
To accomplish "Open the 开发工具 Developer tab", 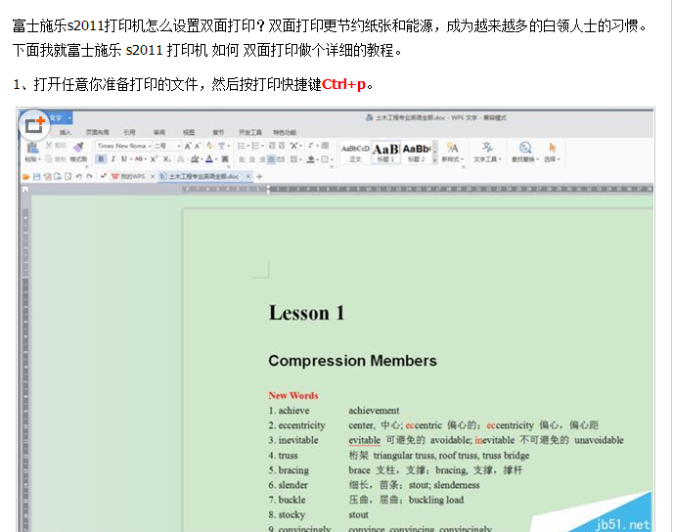I will click(x=250, y=132).
